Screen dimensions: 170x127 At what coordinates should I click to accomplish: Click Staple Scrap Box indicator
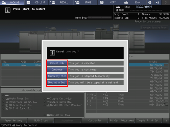(45, 102)
